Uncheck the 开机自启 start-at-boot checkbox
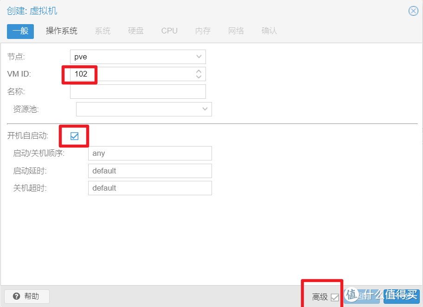 pos(74,136)
